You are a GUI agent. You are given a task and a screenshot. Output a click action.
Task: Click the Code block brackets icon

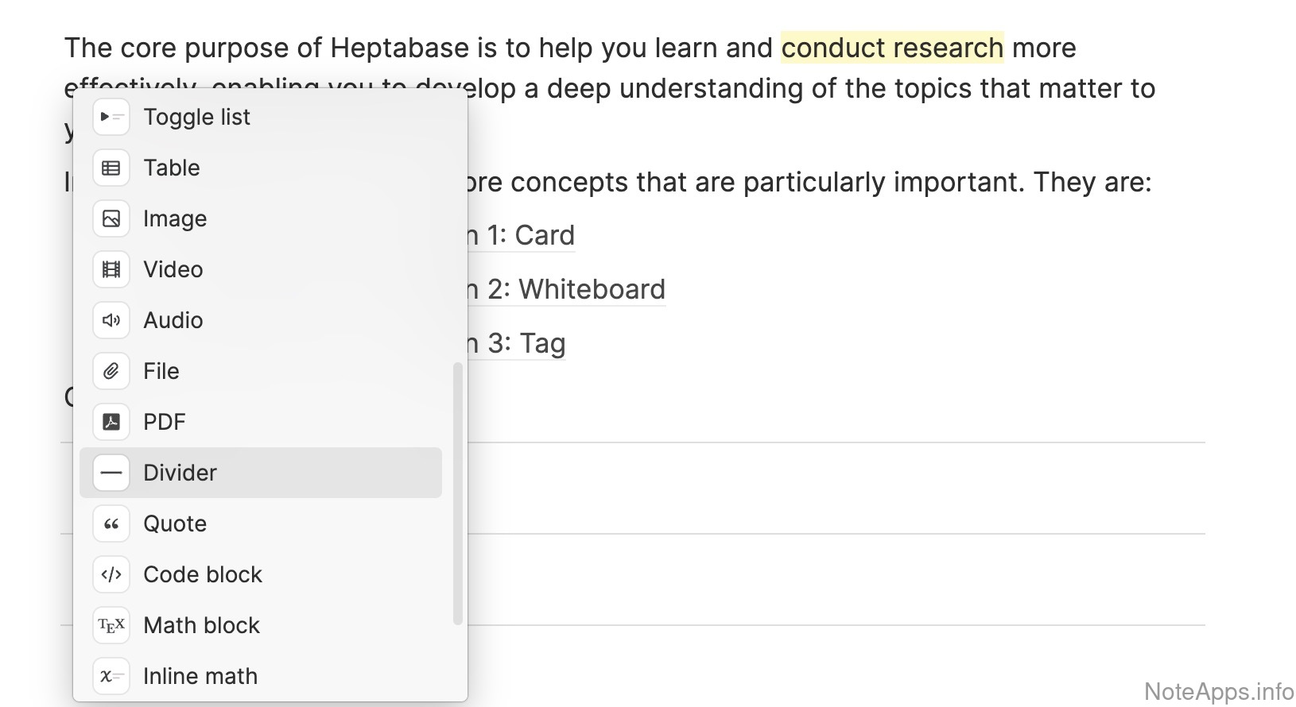click(x=111, y=575)
